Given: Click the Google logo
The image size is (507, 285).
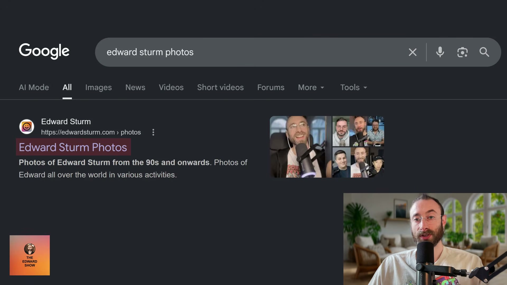Looking at the screenshot, I should (x=44, y=51).
